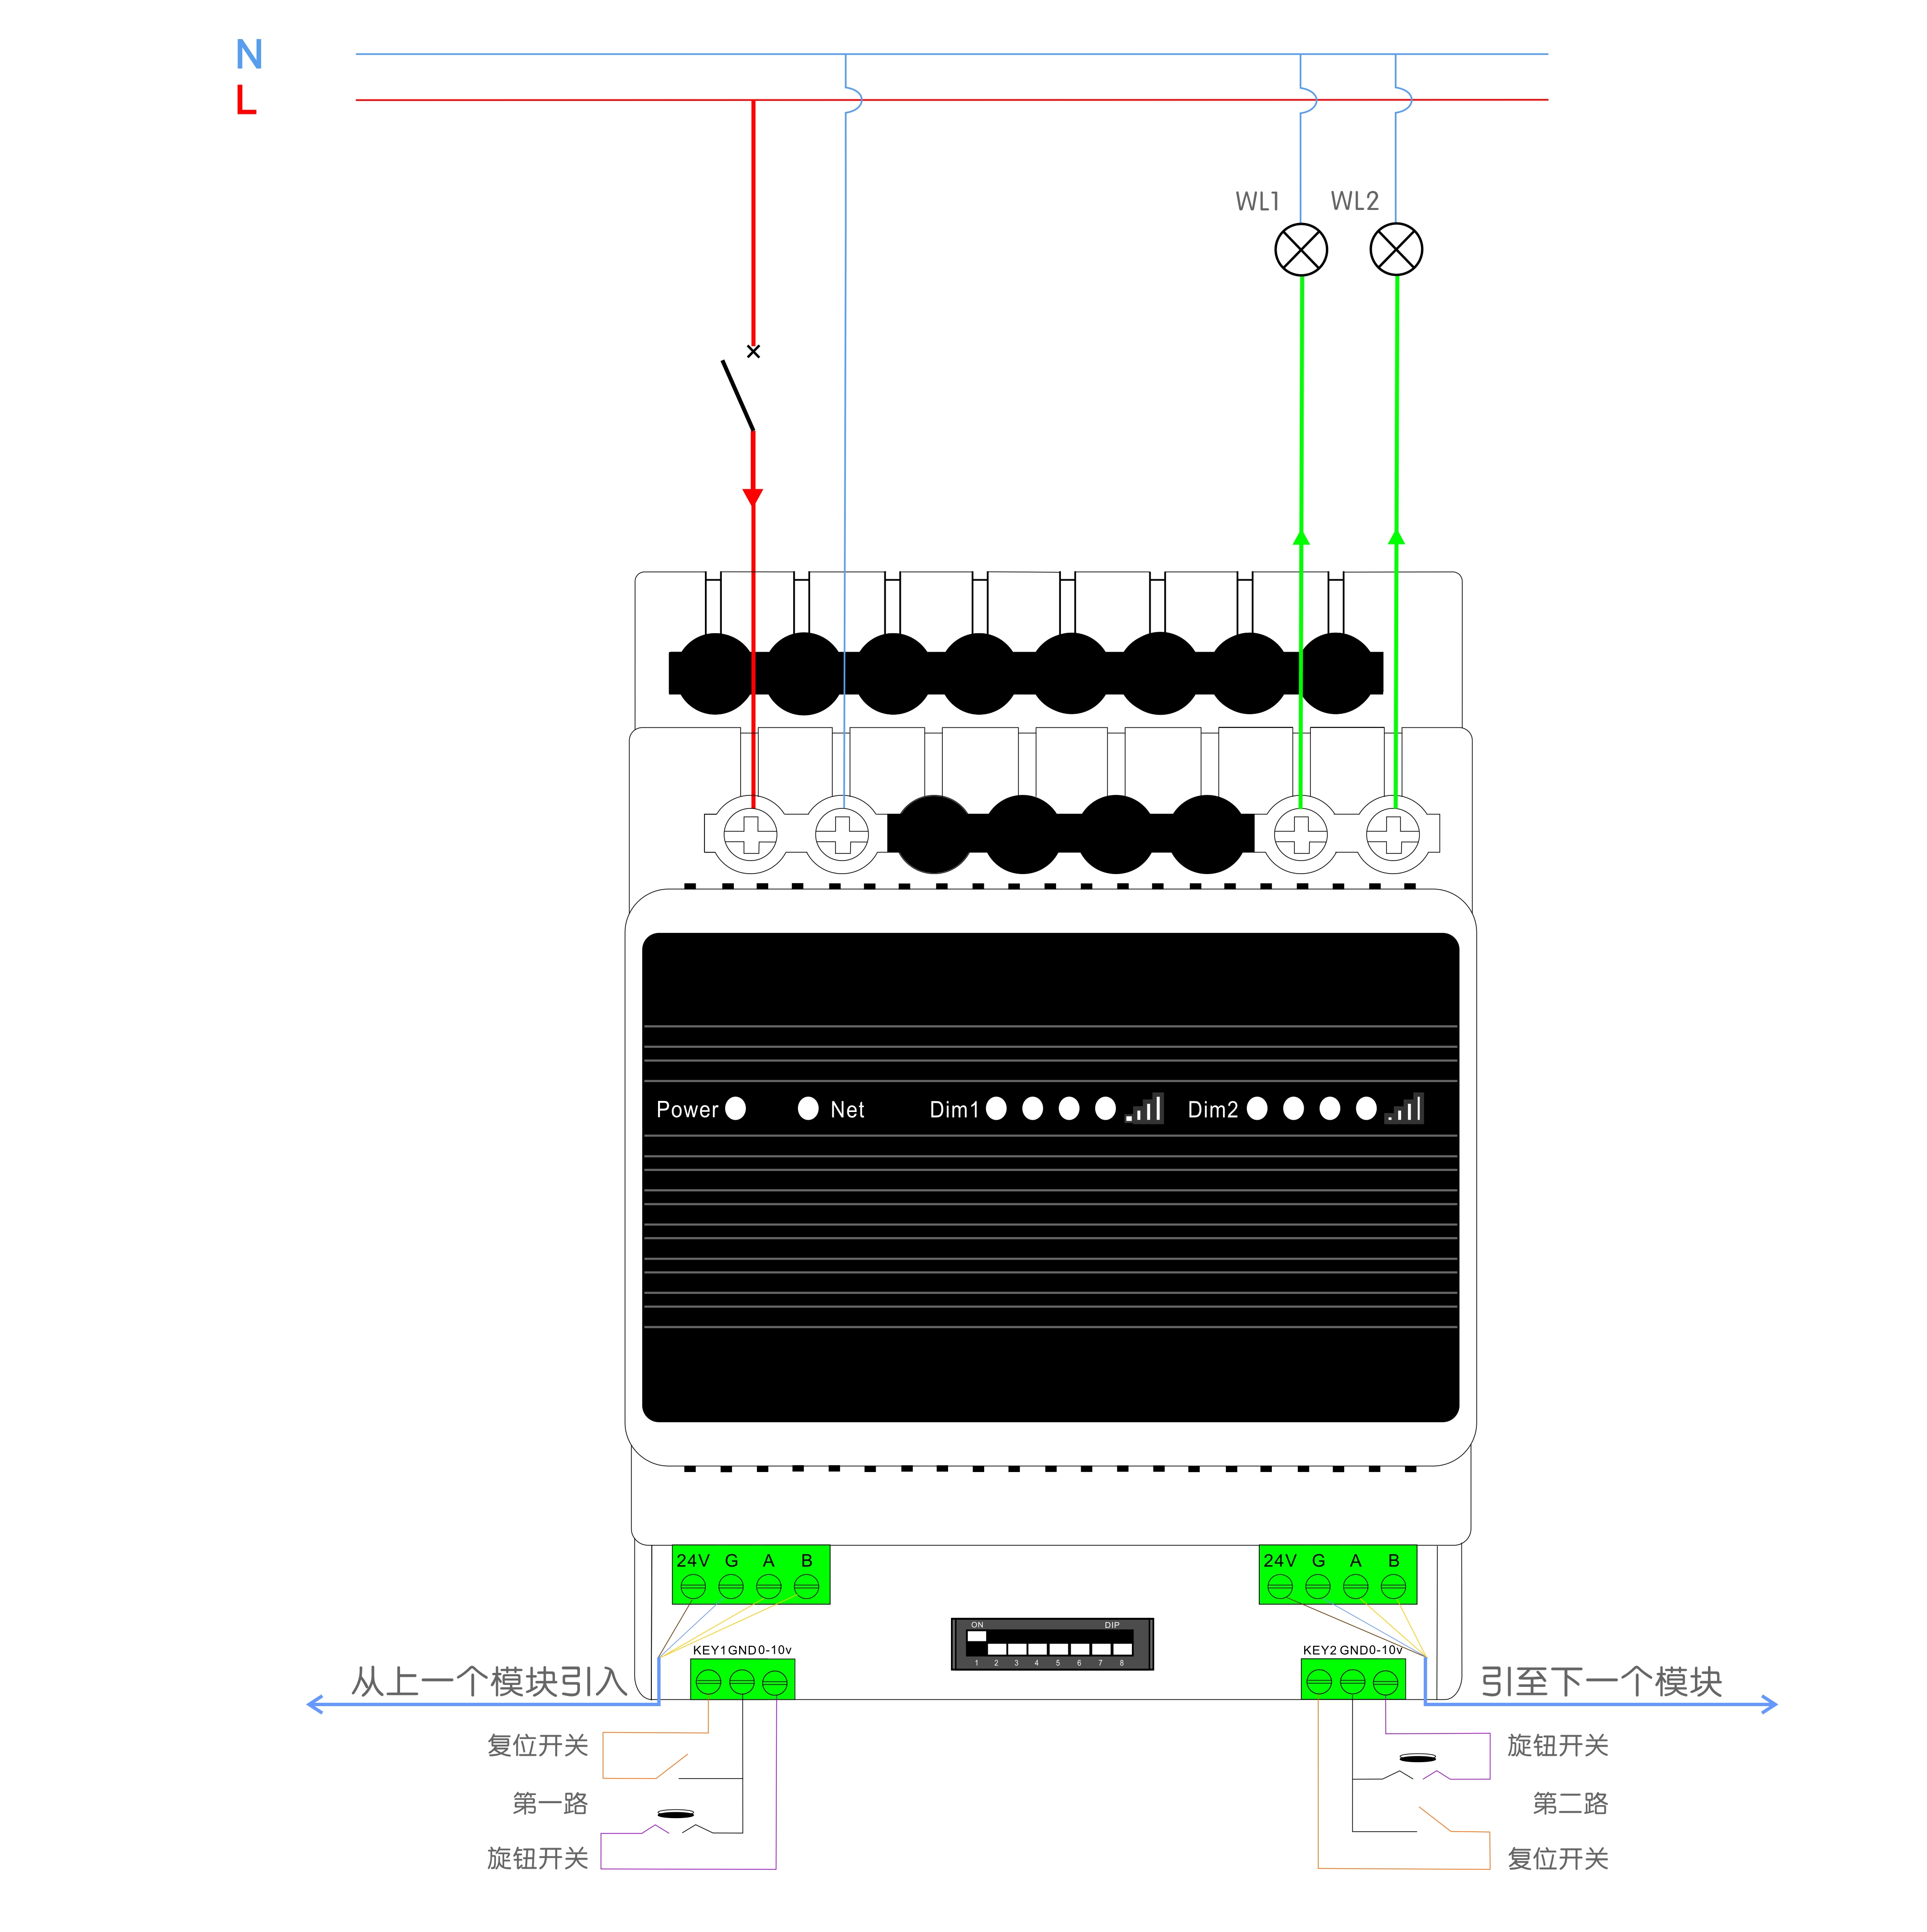Screen dimensions: 1927x1932
Task: Click the KEY1 block 0-10v screw with purple wire
Action: point(774,1682)
